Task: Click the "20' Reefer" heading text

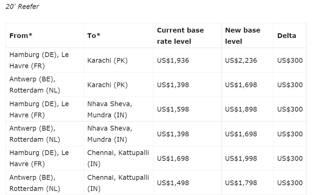Action: [22, 6]
